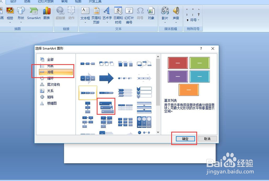Click the greyed Hyperlink (超链接) icon
Image resolution: width=269 pixels, height=181 pixels.
point(60,11)
